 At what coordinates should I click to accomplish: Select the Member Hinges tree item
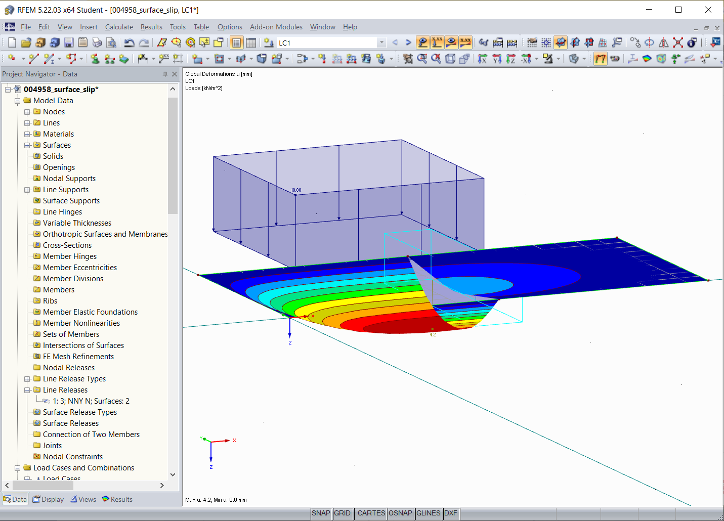pyautogui.click(x=70, y=256)
